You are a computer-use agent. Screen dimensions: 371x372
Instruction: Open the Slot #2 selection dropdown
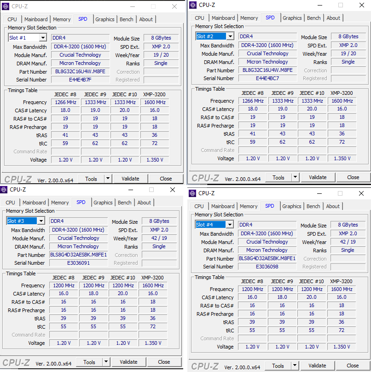230,36
